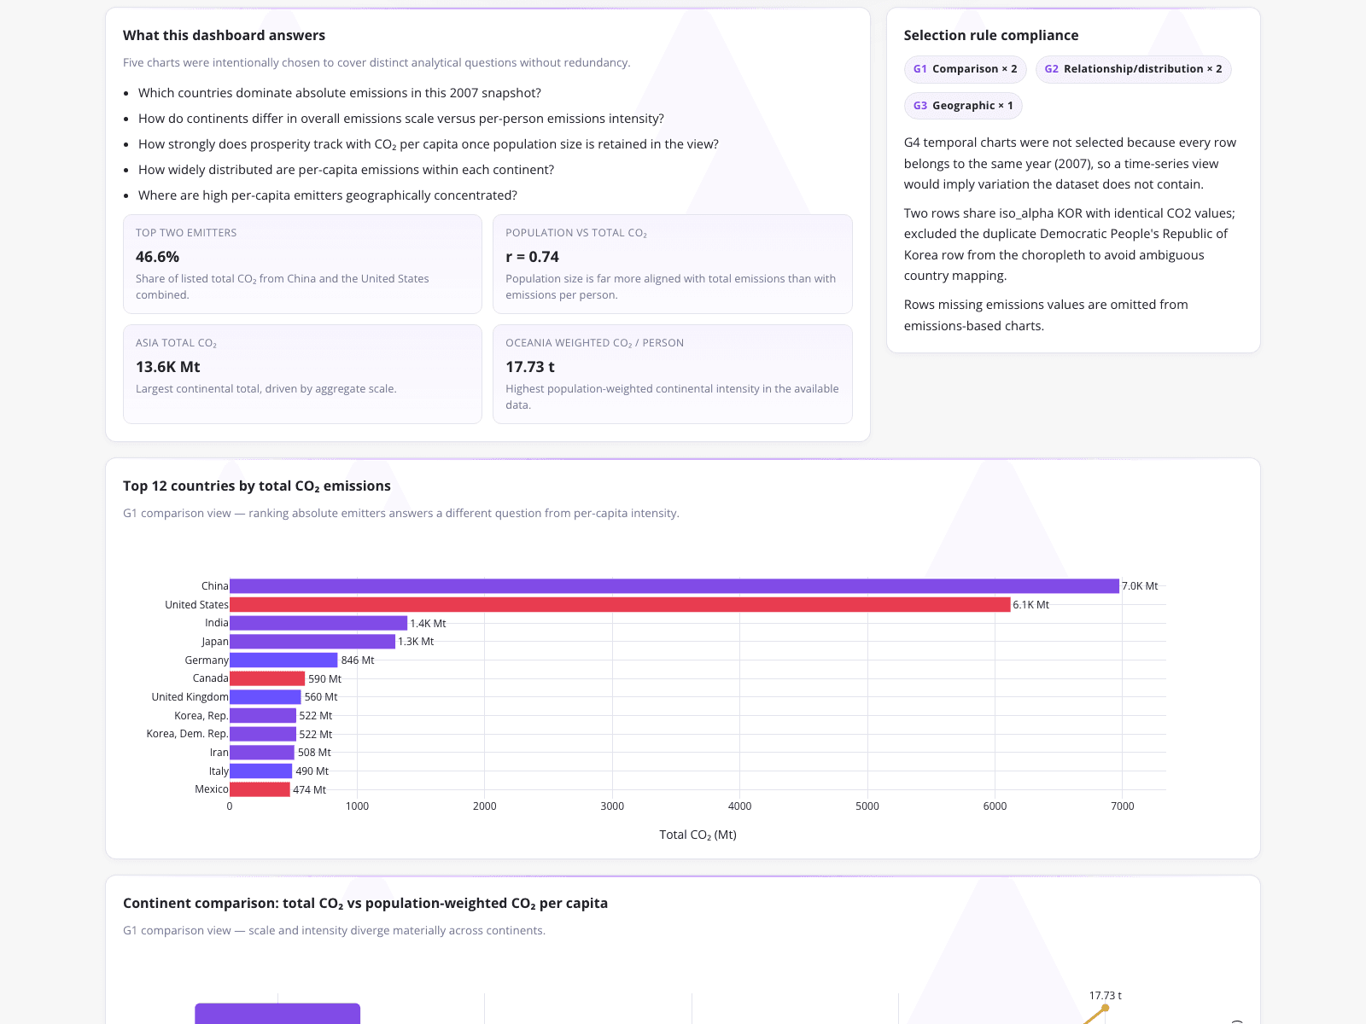Click Italy's bar in the chart

[x=261, y=771]
